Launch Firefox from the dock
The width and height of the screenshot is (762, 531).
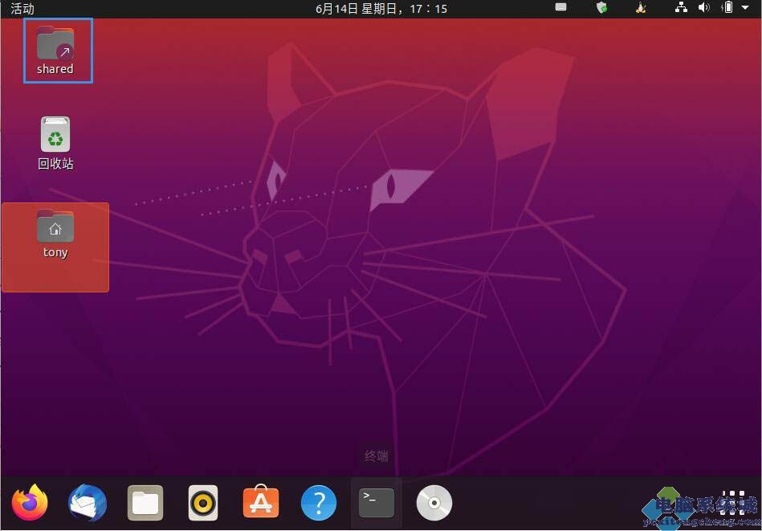[x=30, y=504]
